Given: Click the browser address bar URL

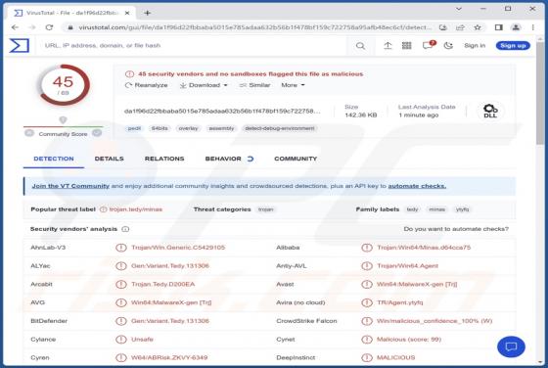Looking at the screenshot, I should (x=255, y=27).
